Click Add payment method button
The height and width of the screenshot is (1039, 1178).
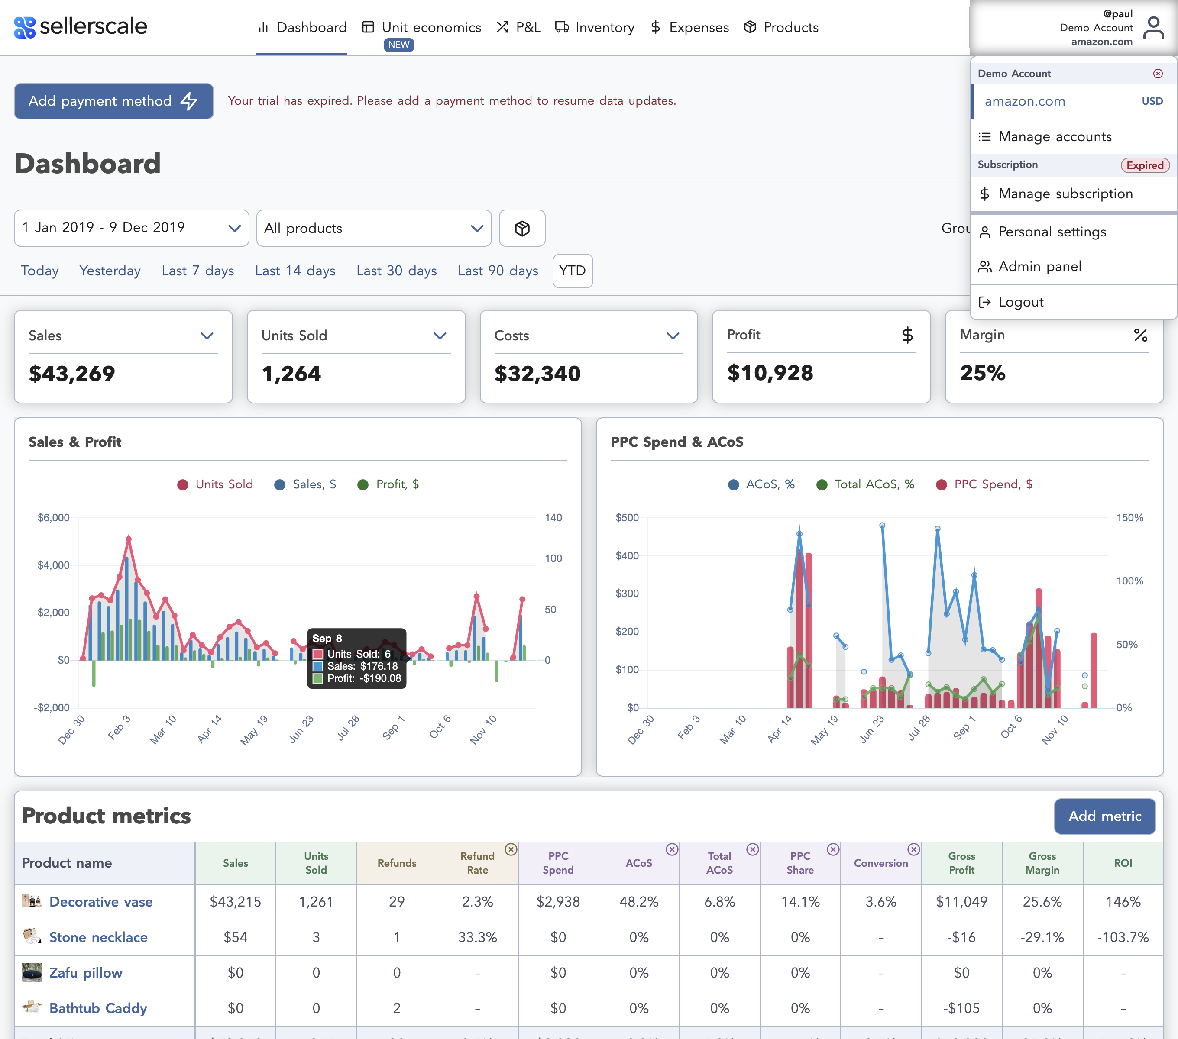point(113,101)
